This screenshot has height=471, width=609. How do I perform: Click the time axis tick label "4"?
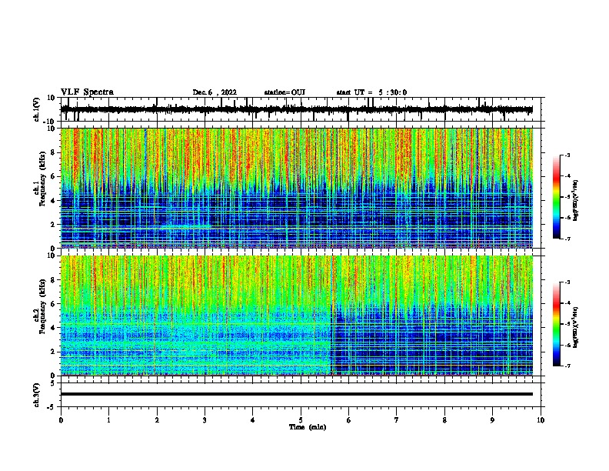tap(253, 420)
